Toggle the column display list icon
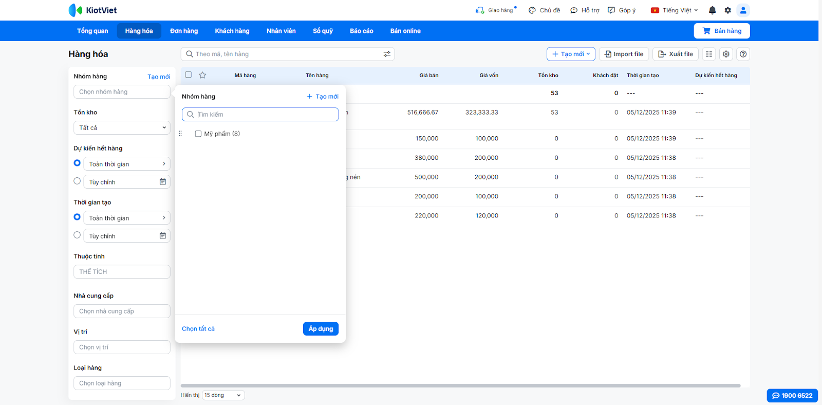822x405 pixels. coord(709,54)
